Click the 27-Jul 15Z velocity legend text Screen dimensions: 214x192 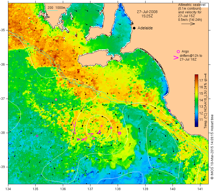(x=186, y=16)
